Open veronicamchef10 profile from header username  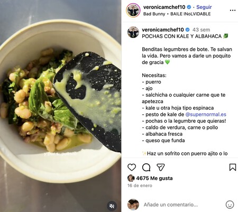pyautogui.click(x=164, y=7)
